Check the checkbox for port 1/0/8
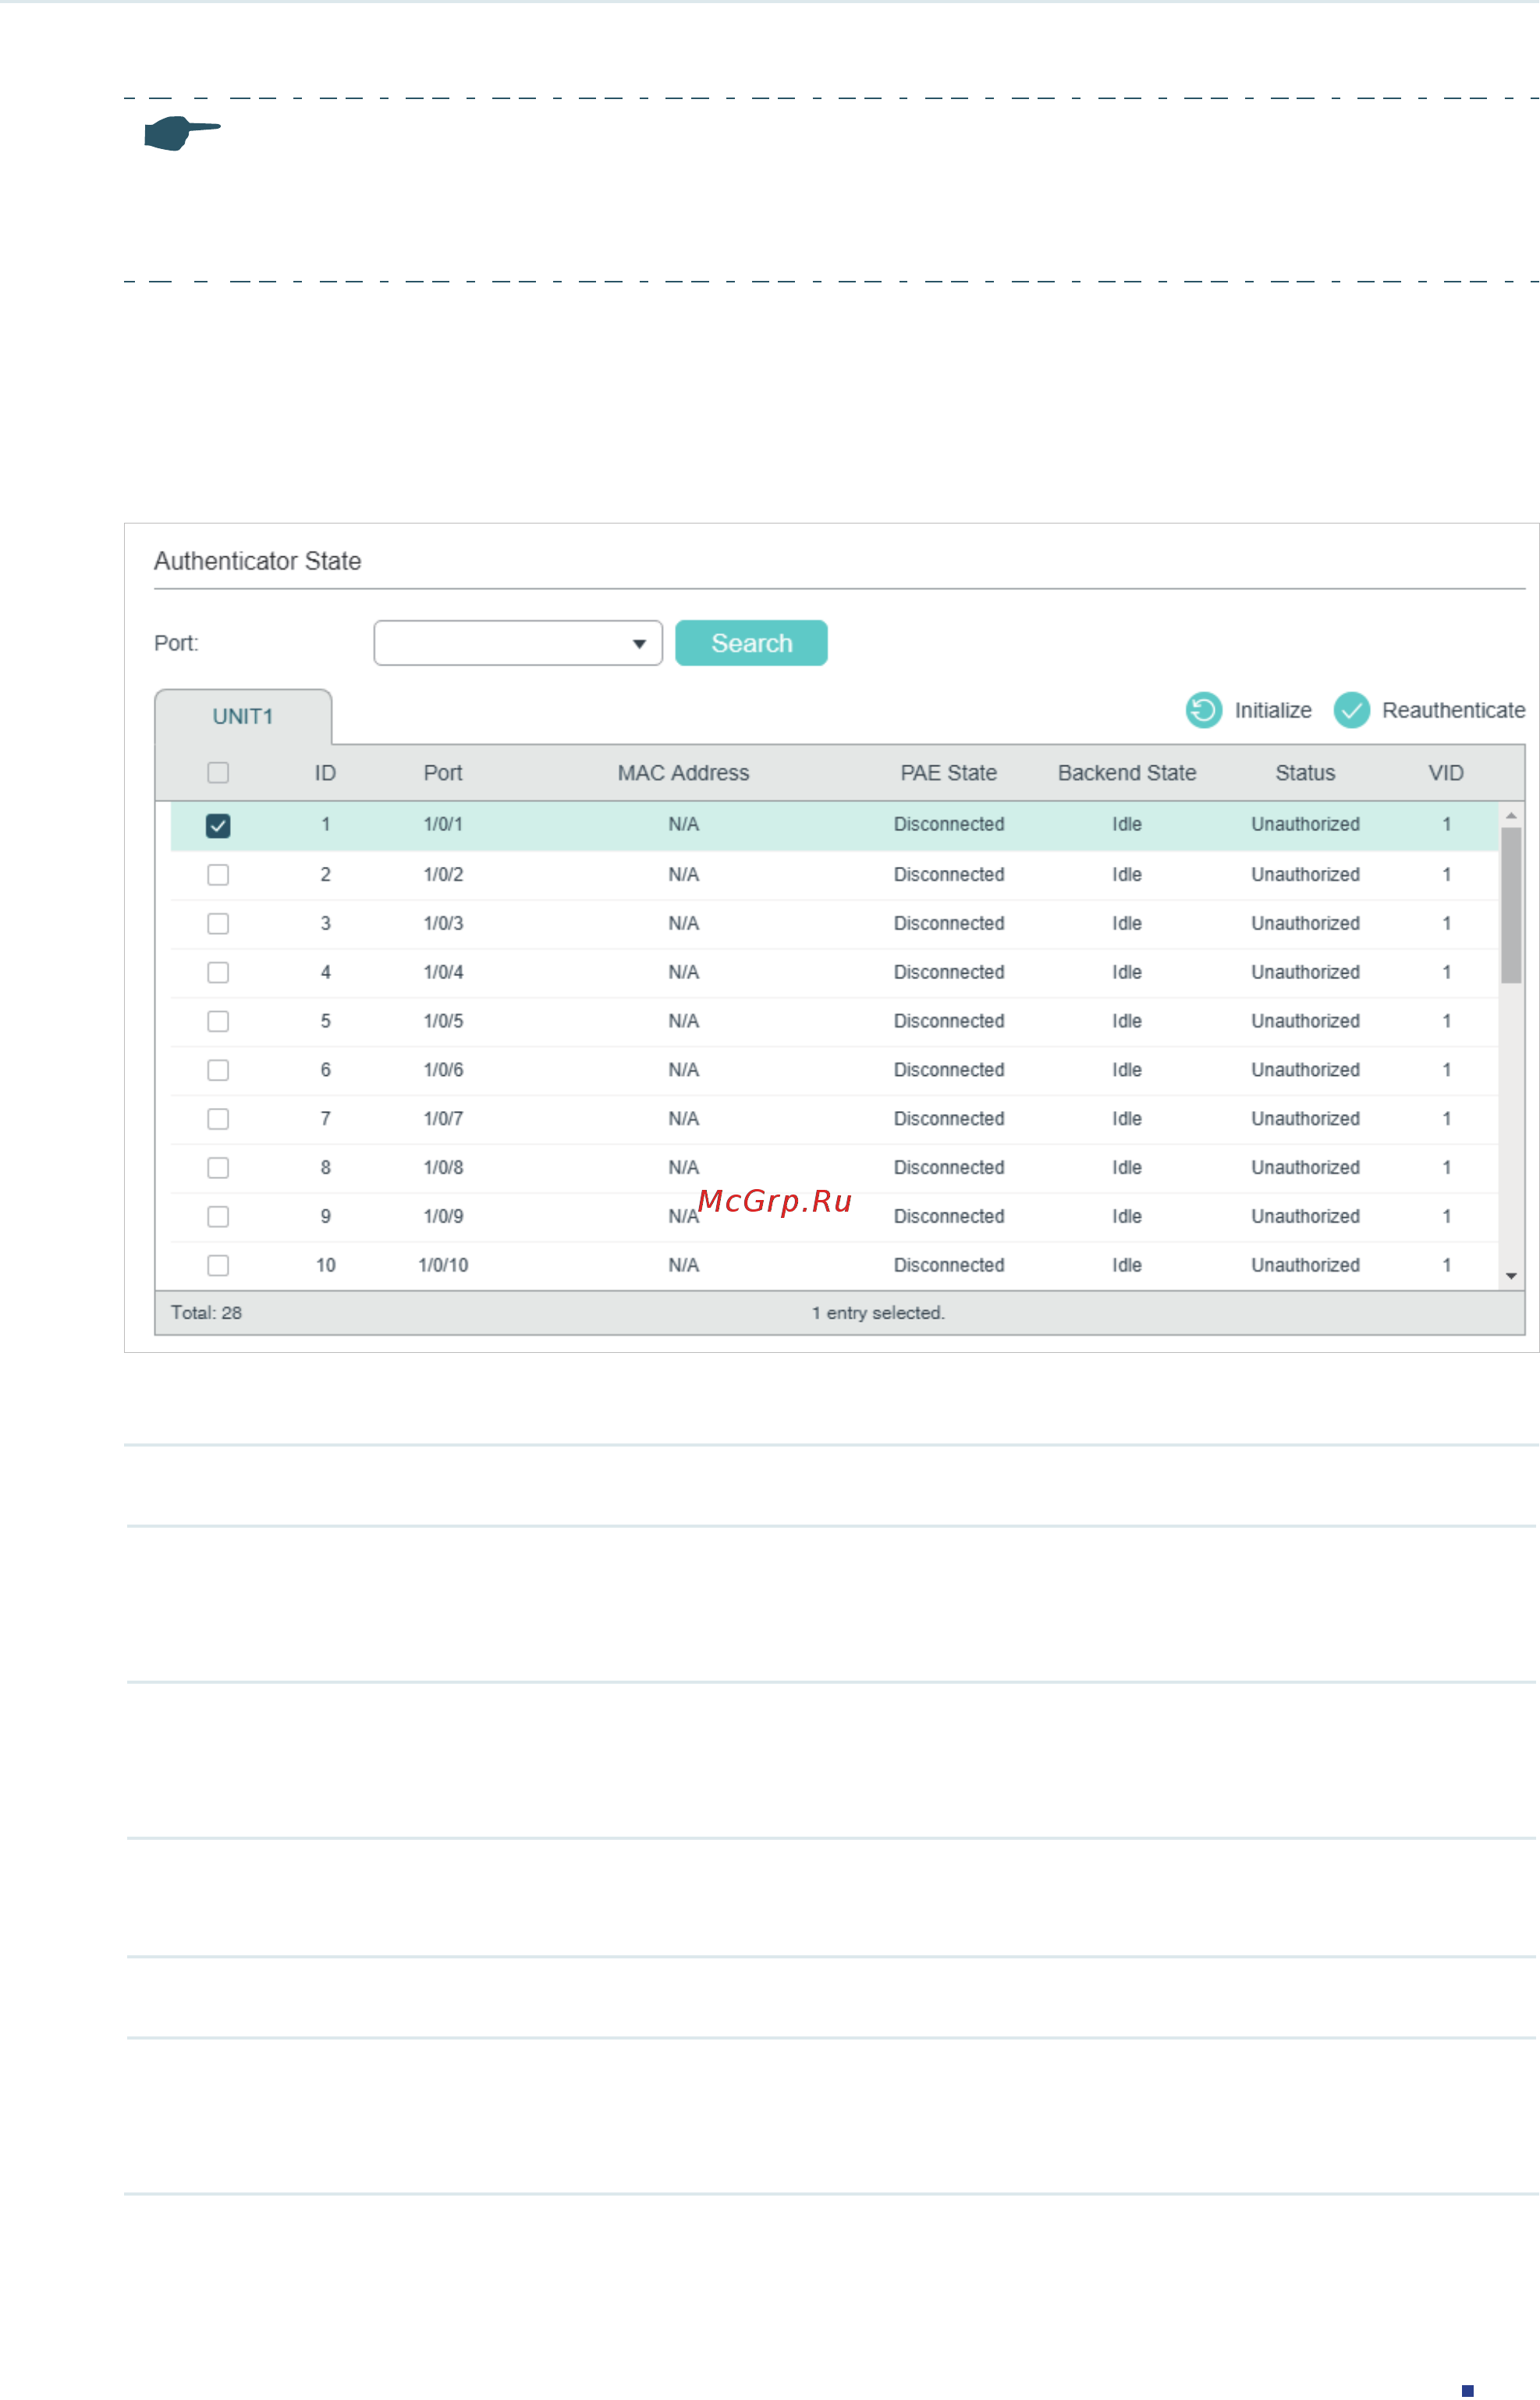Image resolution: width=1540 pixels, height=2400 pixels. (218, 1168)
